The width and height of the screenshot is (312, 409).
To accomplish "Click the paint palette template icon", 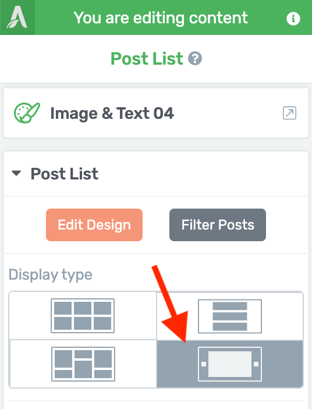I will (27, 112).
